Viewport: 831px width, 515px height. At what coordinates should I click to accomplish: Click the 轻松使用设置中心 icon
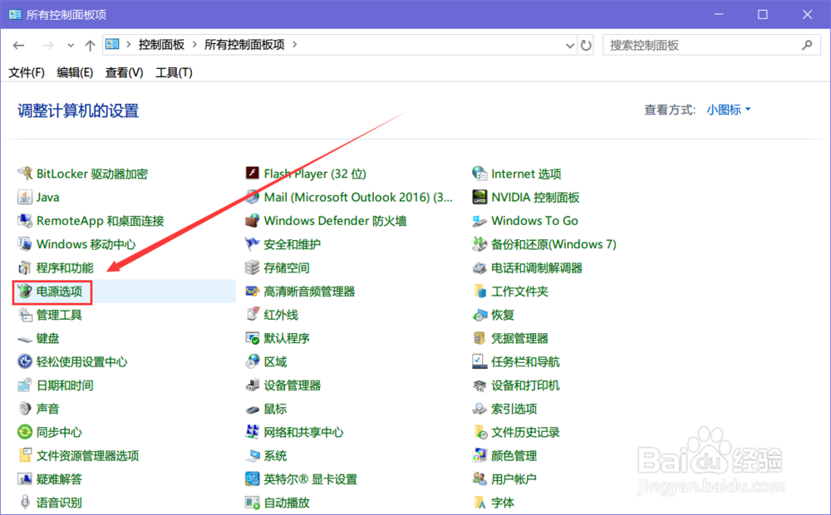pyautogui.click(x=25, y=361)
